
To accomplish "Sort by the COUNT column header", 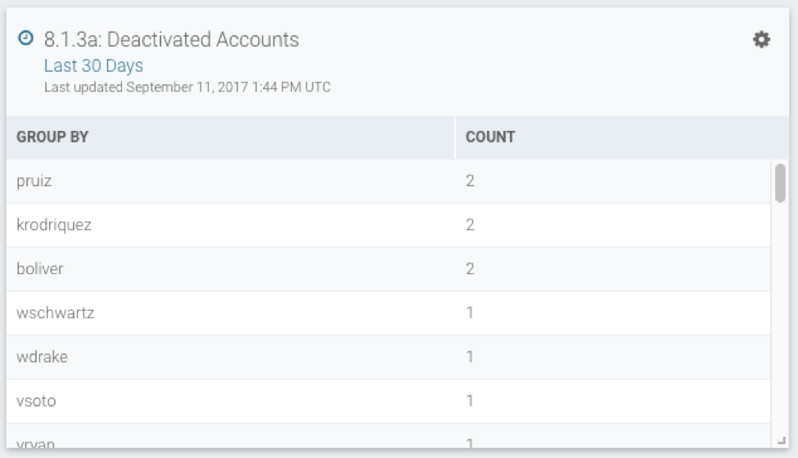I will 490,137.
